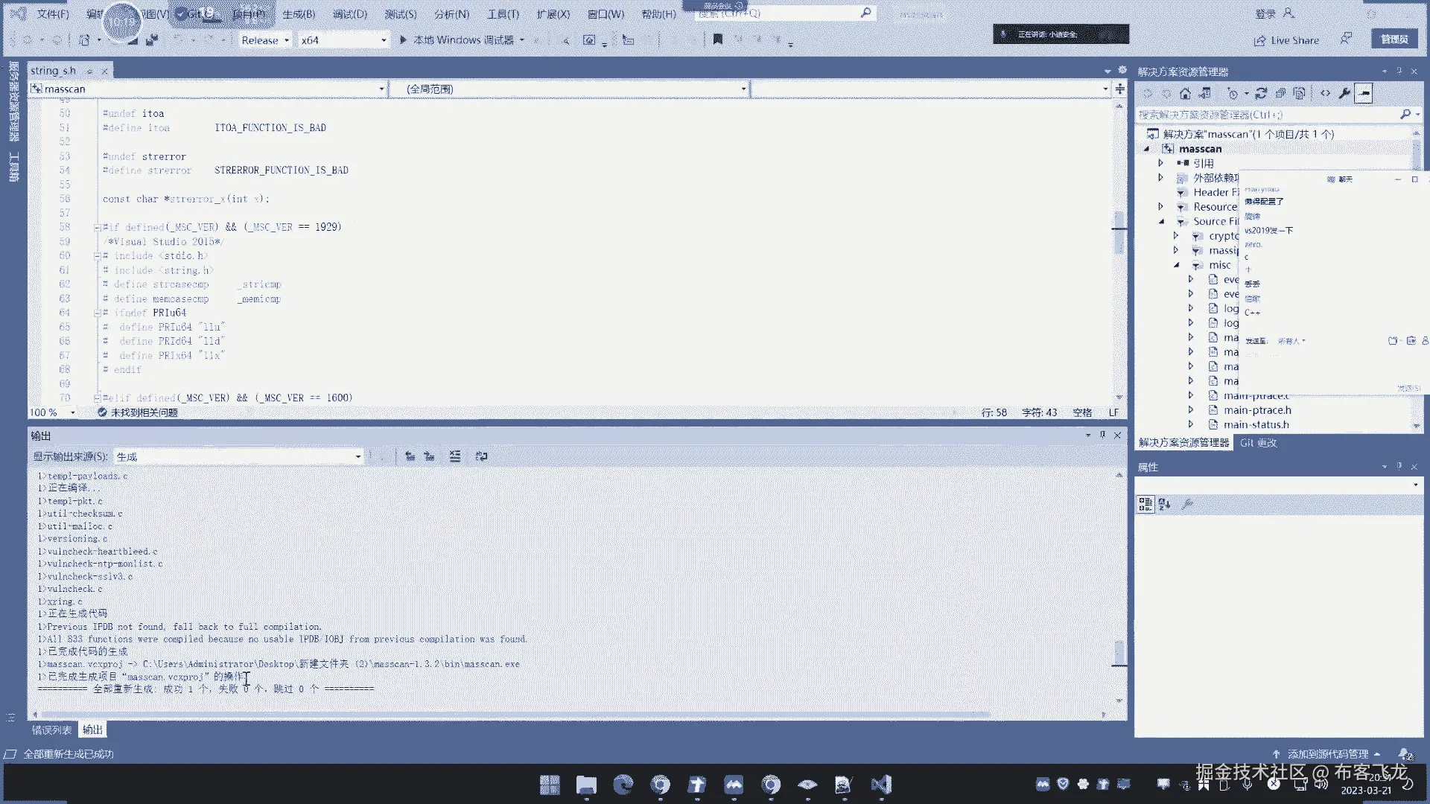Open the 生成(B) Build menu
Viewport: 1430px width, 804px height.
(x=299, y=14)
